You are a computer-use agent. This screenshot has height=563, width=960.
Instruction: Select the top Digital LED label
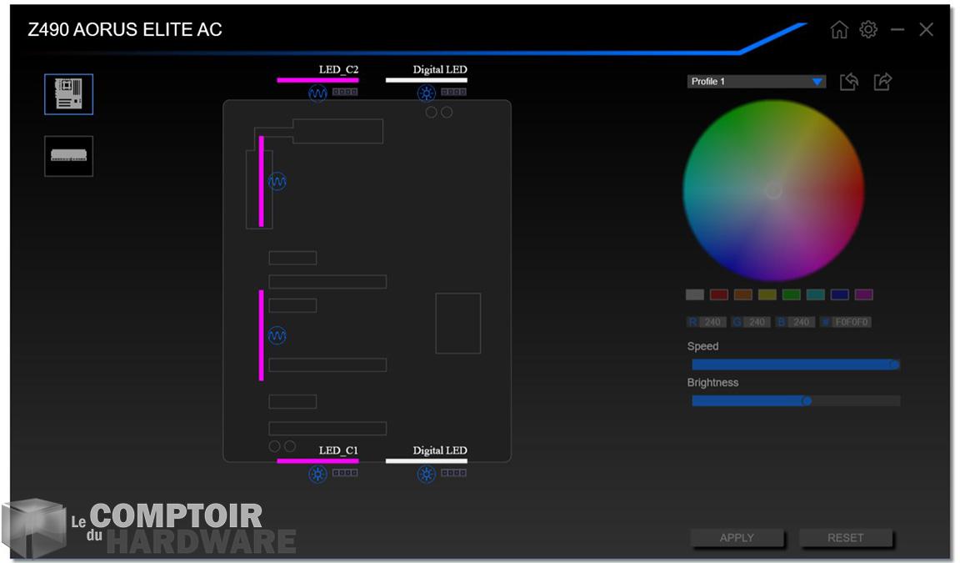tap(440, 69)
